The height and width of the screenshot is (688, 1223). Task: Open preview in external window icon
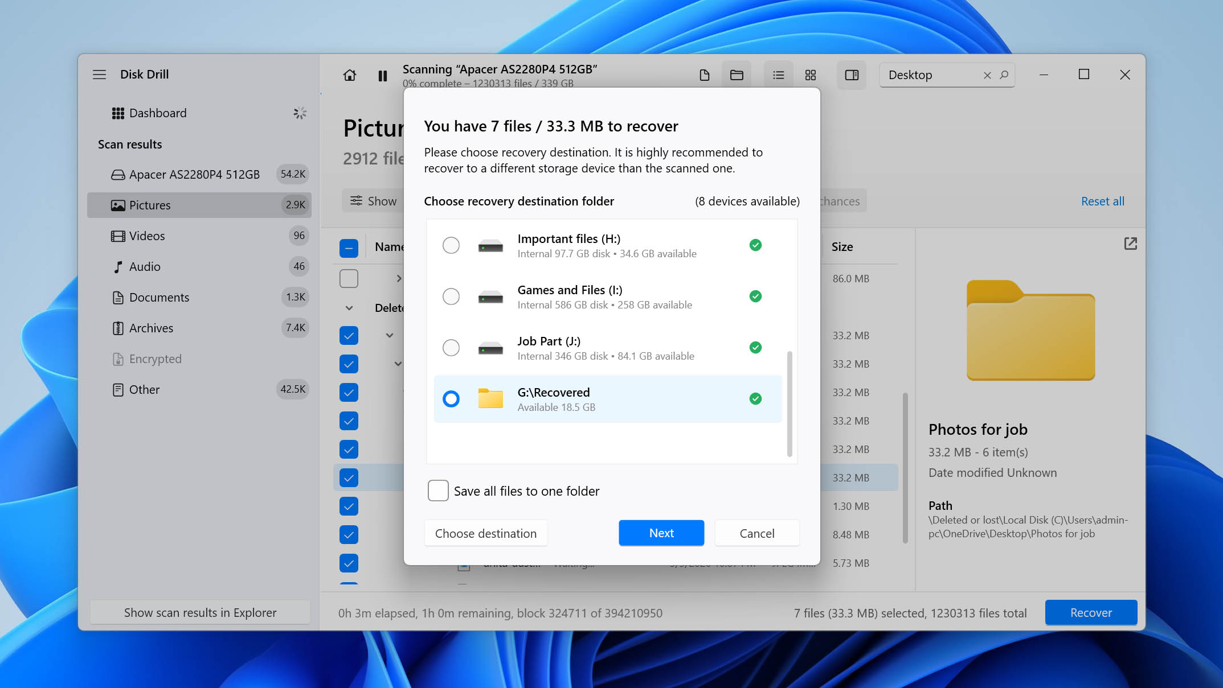[1130, 244]
